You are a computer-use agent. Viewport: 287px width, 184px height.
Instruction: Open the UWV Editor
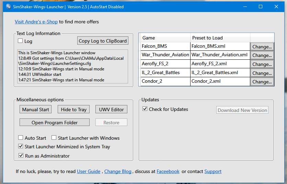point(111,109)
